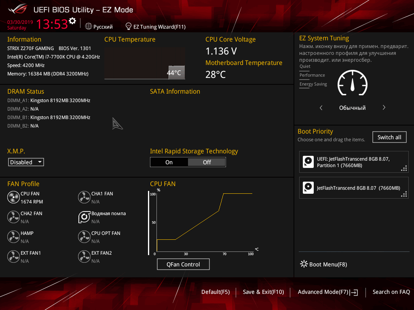Open Search on FAQ
414x310 pixels.
point(391,292)
